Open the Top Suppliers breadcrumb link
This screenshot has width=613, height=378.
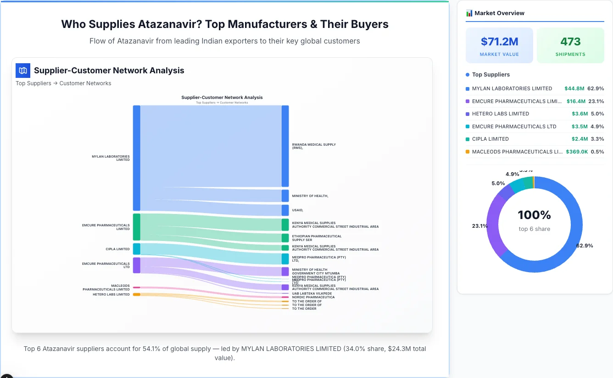tap(33, 83)
